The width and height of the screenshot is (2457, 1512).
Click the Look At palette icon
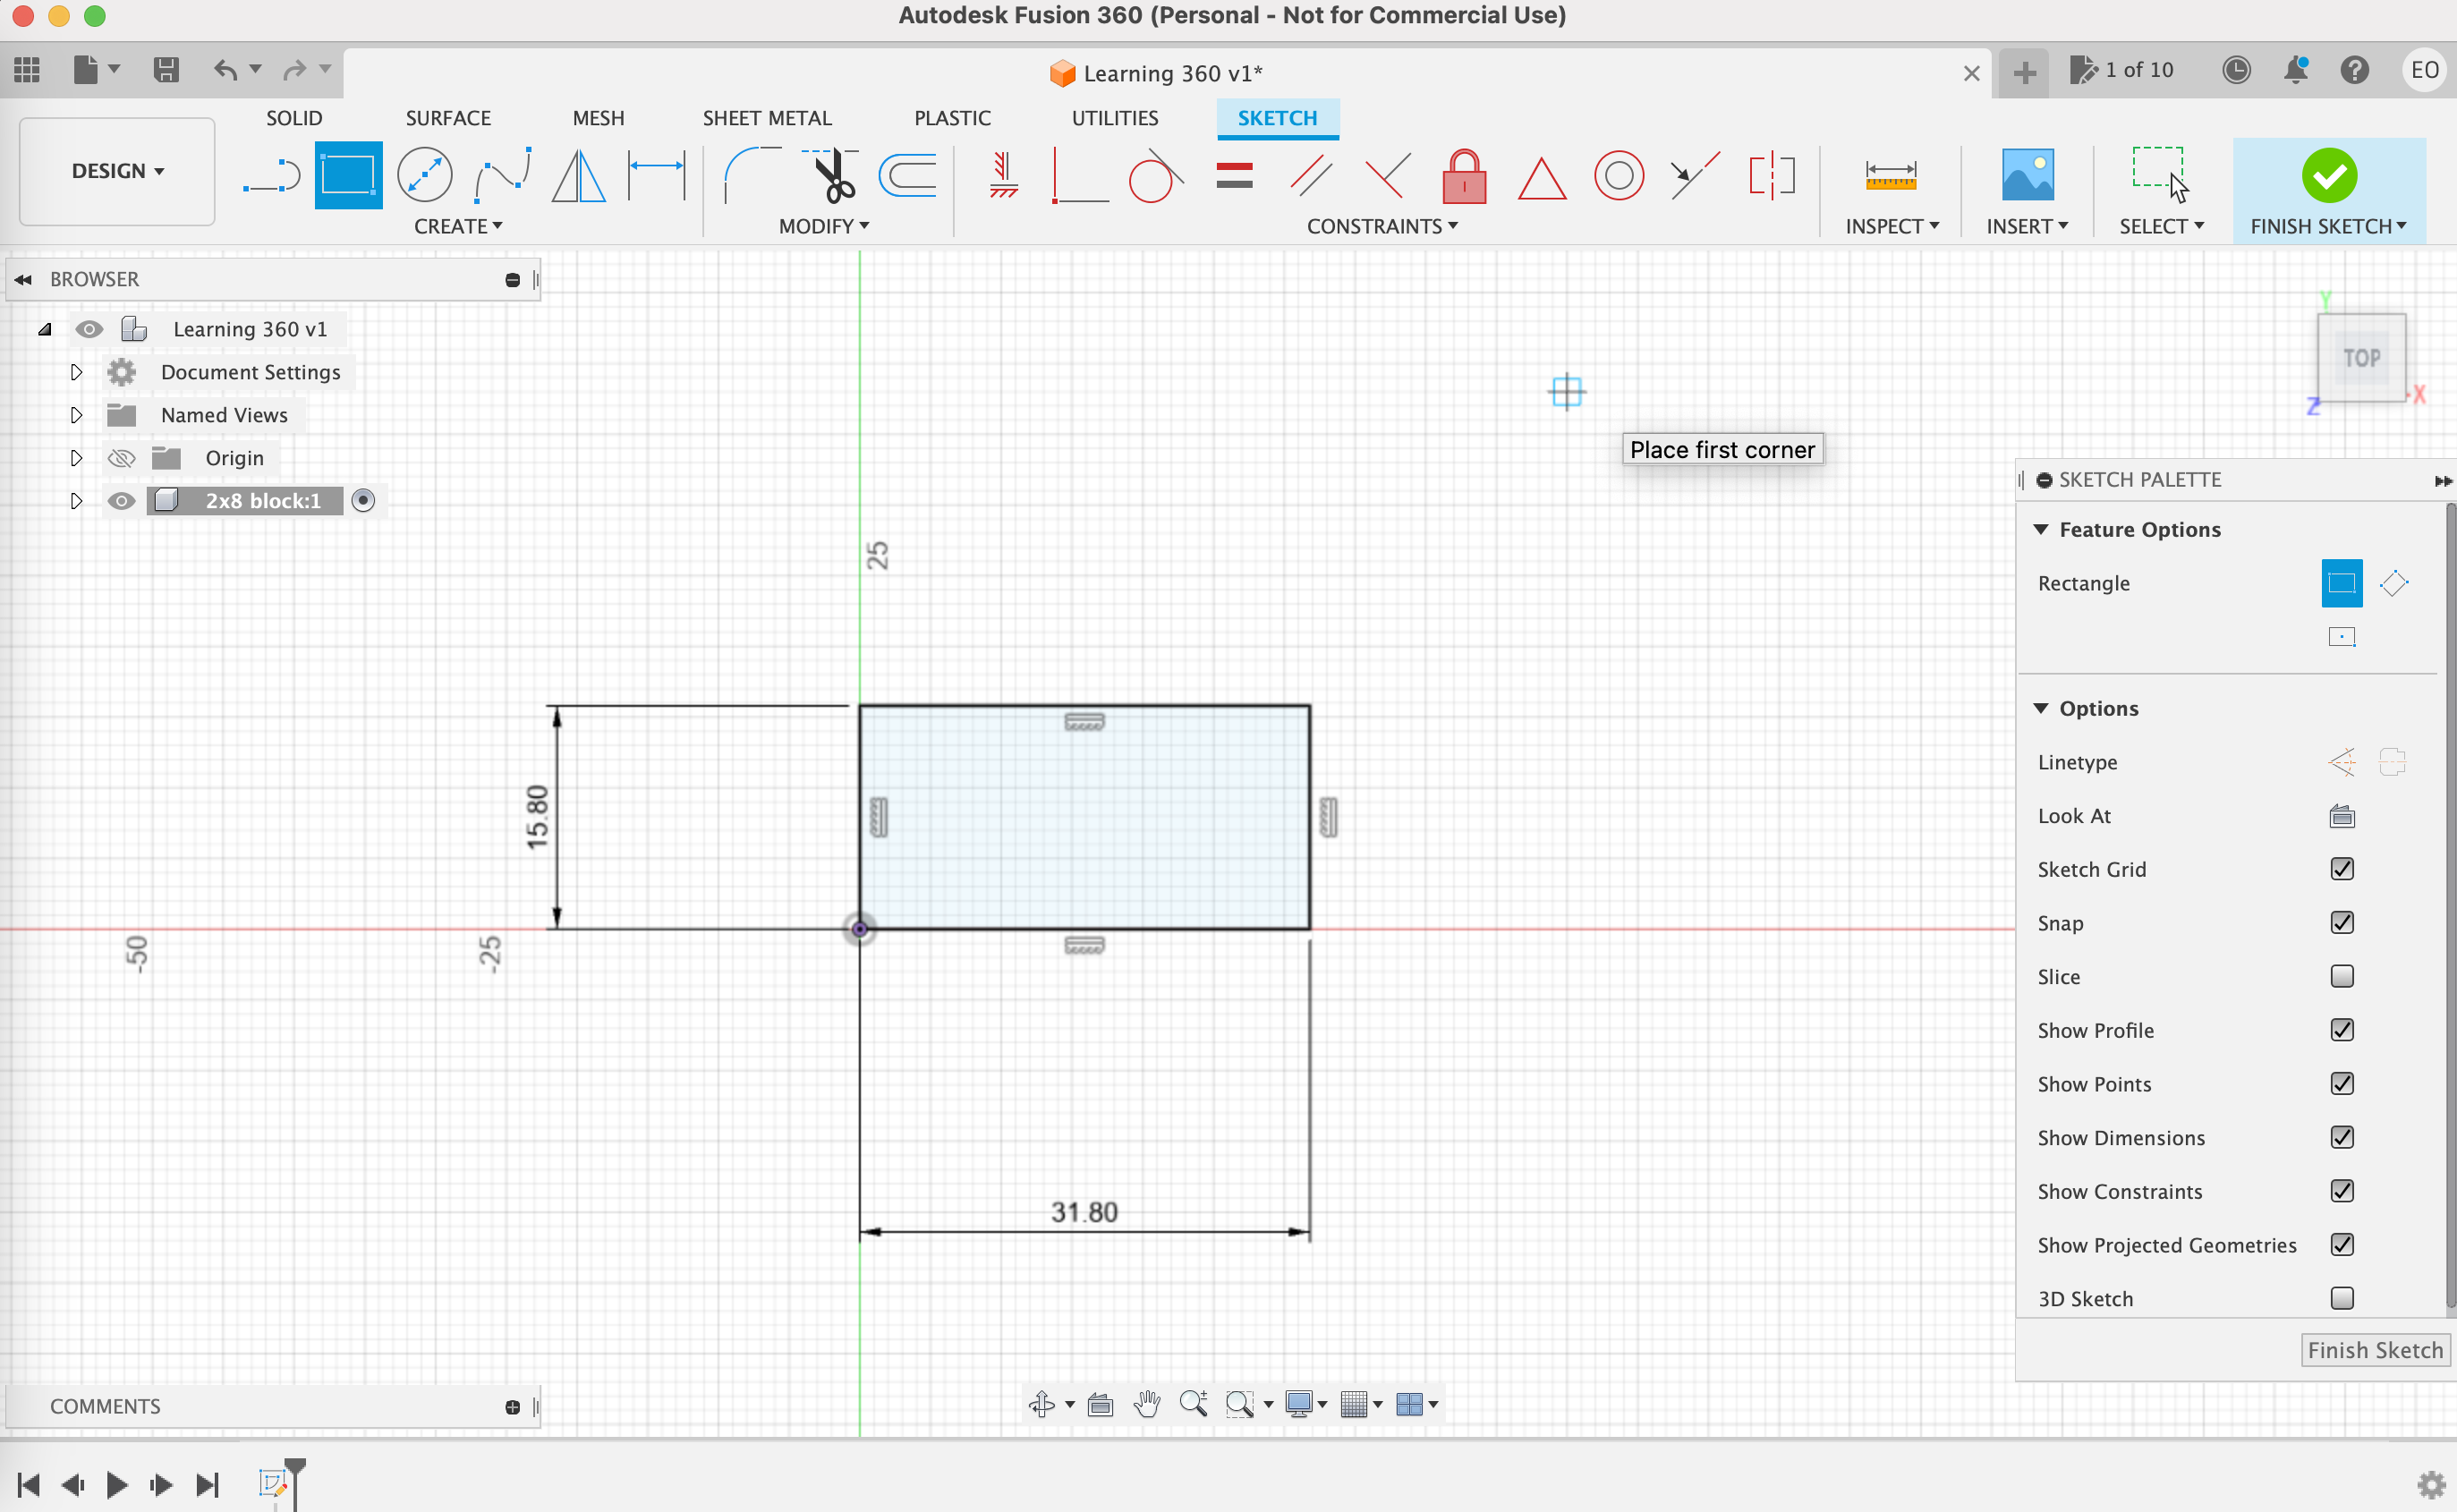click(x=2341, y=816)
